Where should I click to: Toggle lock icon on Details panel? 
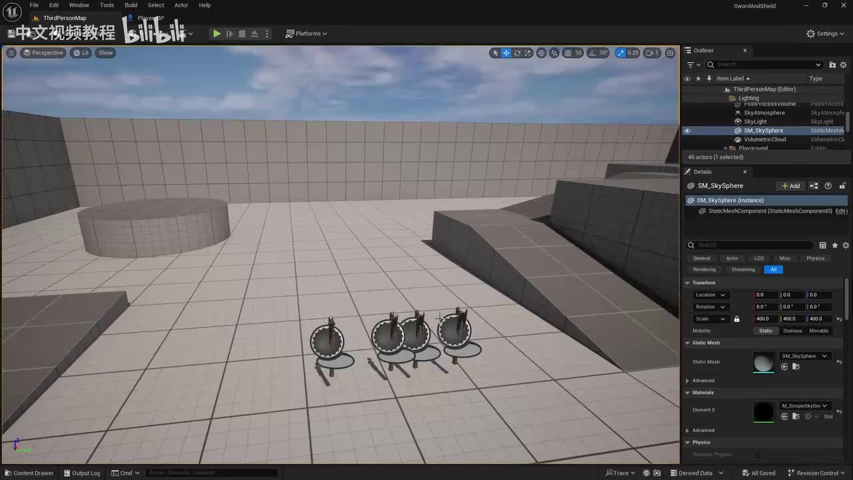842,186
